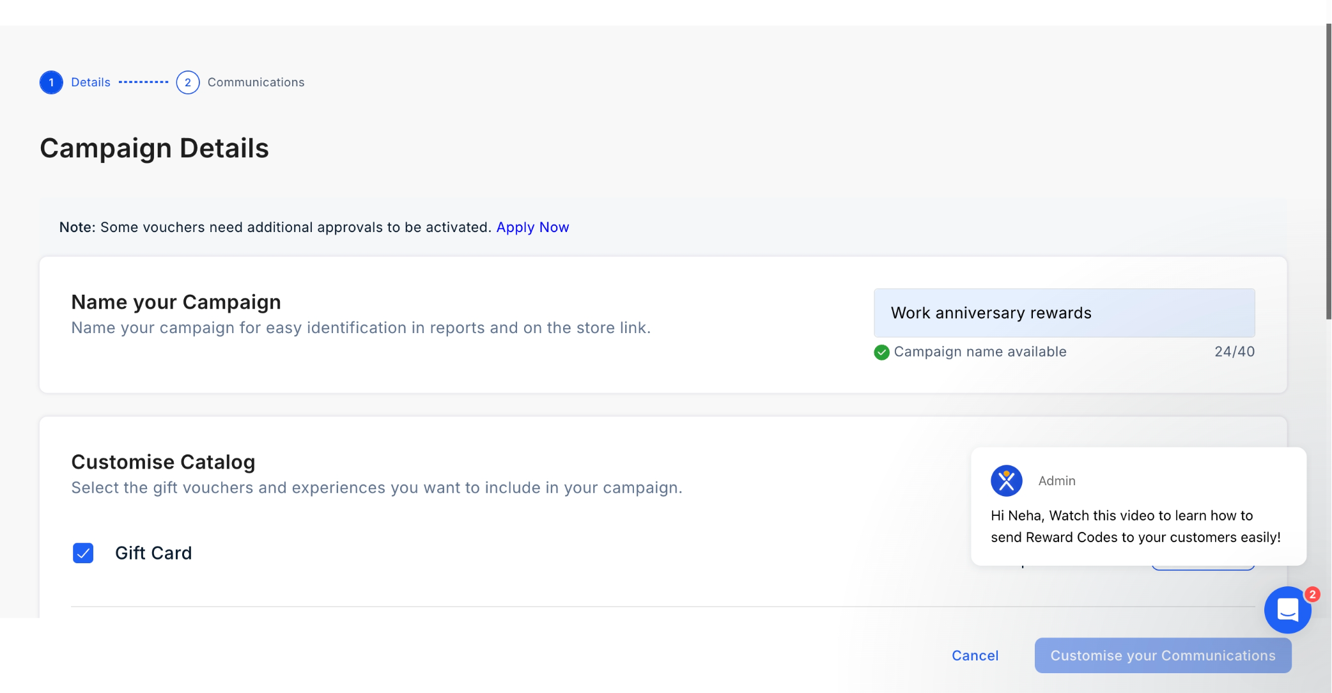
Task: Click Customise your Communications button
Action: pyautogui.click(x=1163, y=655)
